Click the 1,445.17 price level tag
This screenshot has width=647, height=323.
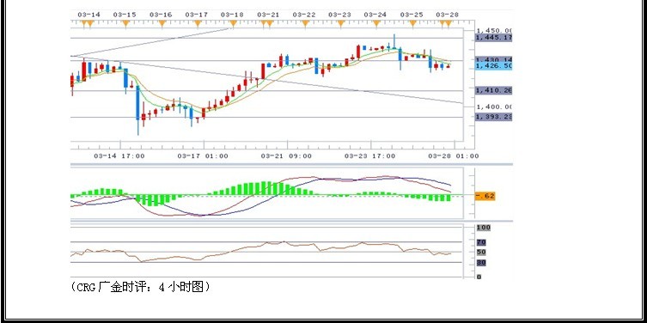pos(493,38)
